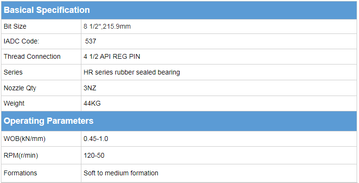The image size is (359, 183).
Task: Click the 0.45-1.0 WOB value
Action: point(96,139)
